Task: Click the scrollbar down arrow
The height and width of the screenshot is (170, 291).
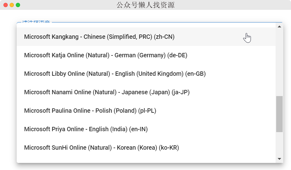Action: (279, 159)
